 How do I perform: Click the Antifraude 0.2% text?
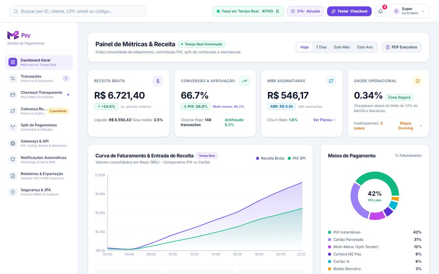(x=234, y=122)
